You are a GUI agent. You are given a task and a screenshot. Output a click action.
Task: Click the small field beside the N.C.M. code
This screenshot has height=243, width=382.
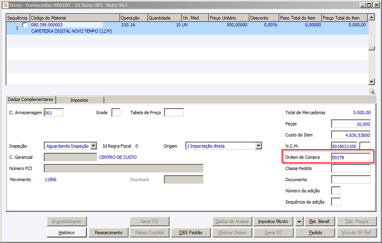pyautogui.click(x=365, y=146)
